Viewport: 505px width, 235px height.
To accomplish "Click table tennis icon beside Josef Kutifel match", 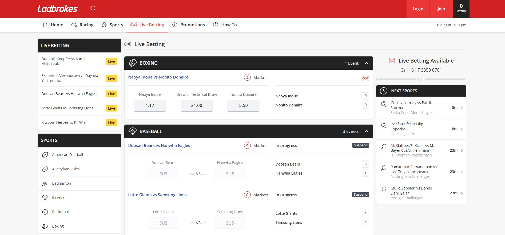I will pyautogui.click(x=384, y=125).
